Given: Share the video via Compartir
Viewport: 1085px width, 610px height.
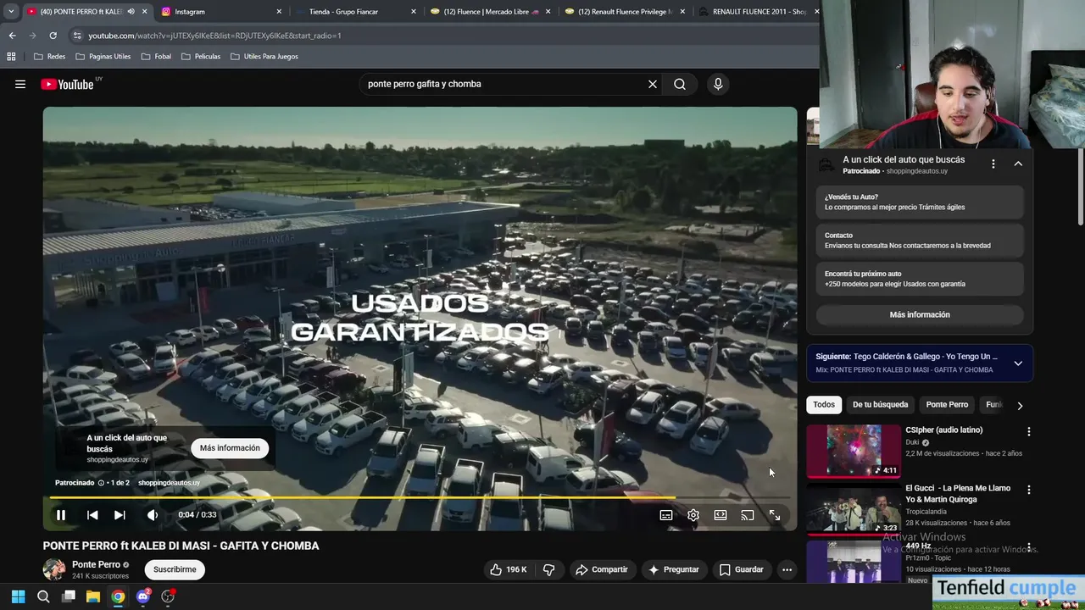Looking at the screenshot, I should (602, 569).
